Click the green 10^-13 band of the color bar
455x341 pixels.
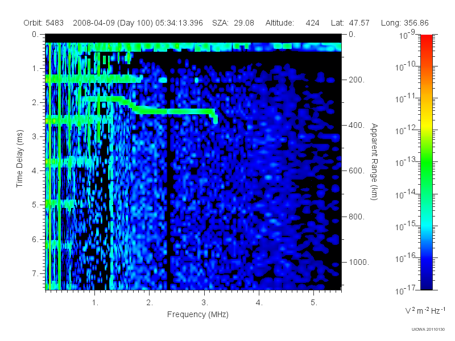pos(426,163)
